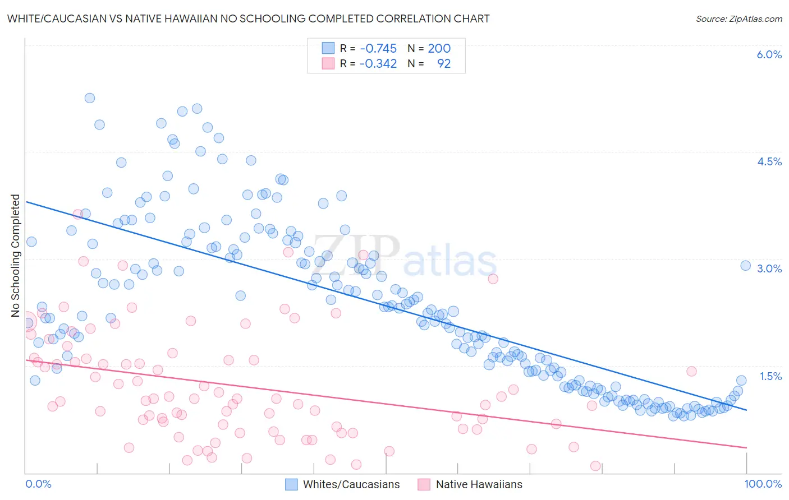Click the 100.0% x-axis label

click(763, 484)
